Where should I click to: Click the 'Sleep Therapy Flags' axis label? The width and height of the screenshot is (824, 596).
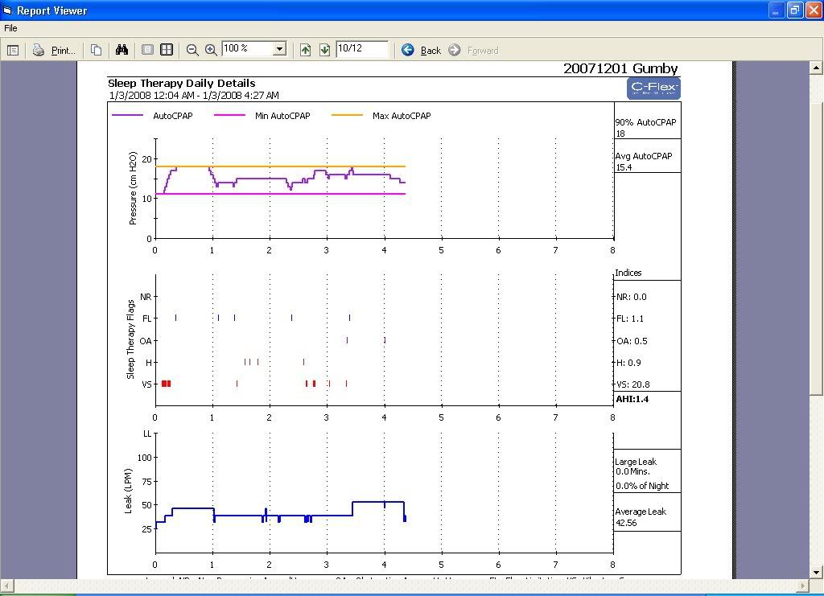point(131,339)
